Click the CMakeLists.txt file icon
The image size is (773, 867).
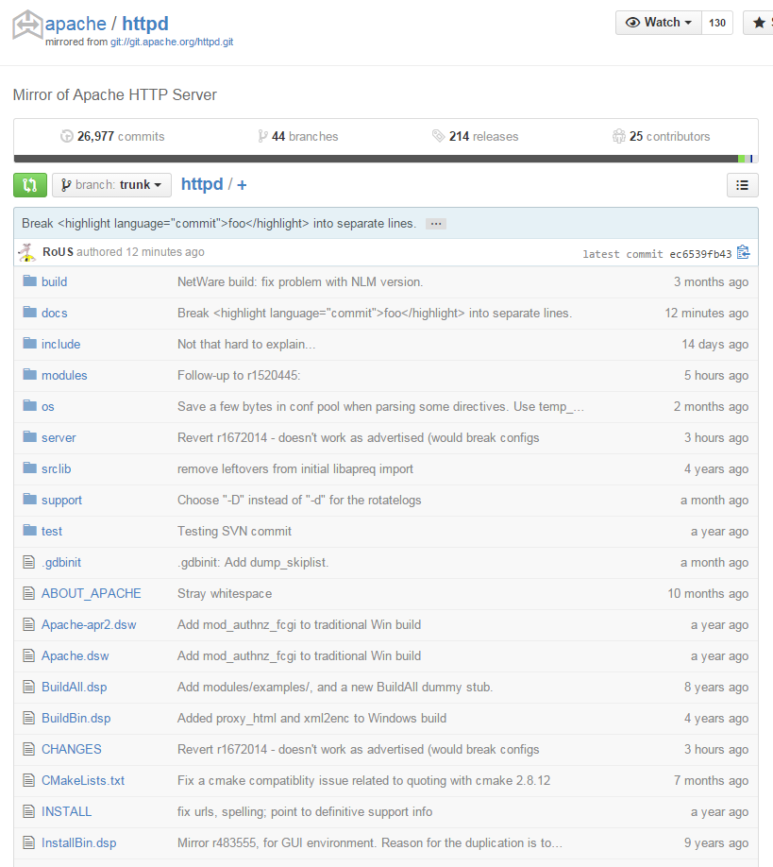click(x=28, y=780)
